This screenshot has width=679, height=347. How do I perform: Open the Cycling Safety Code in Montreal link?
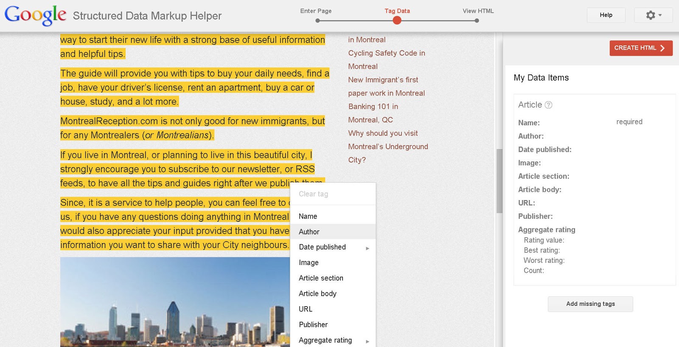[387, 60]
